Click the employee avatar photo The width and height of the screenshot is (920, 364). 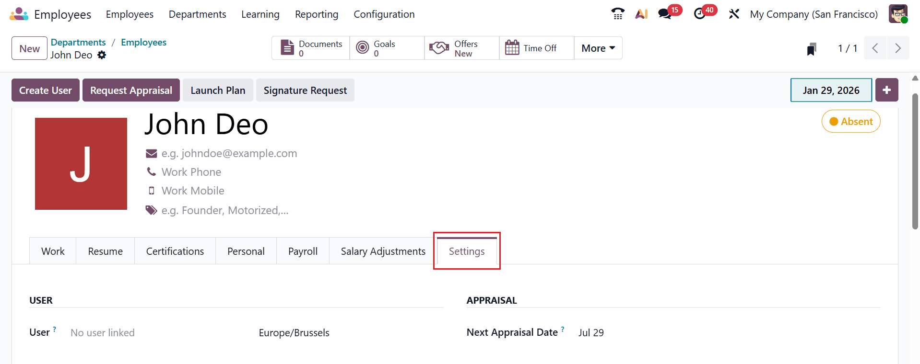coord(81,164)
